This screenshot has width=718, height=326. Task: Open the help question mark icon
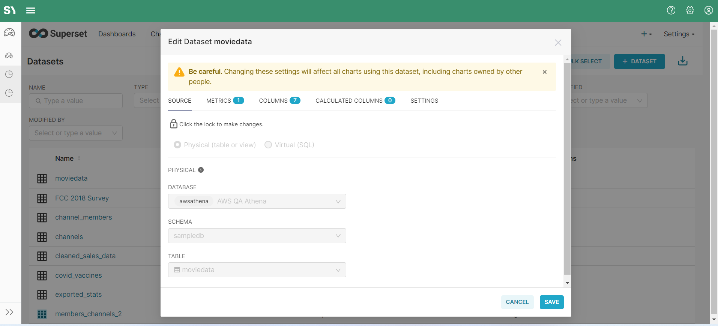671,10
